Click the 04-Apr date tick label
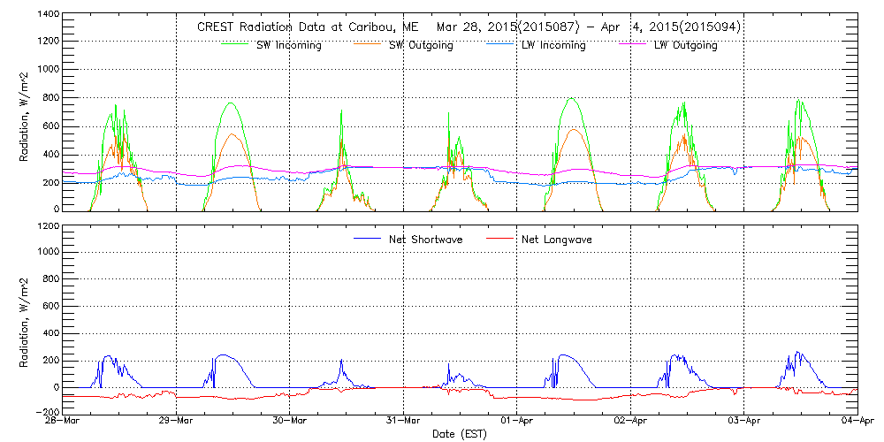The width and height of the screenshot is (884, 442). click(856, 422)
